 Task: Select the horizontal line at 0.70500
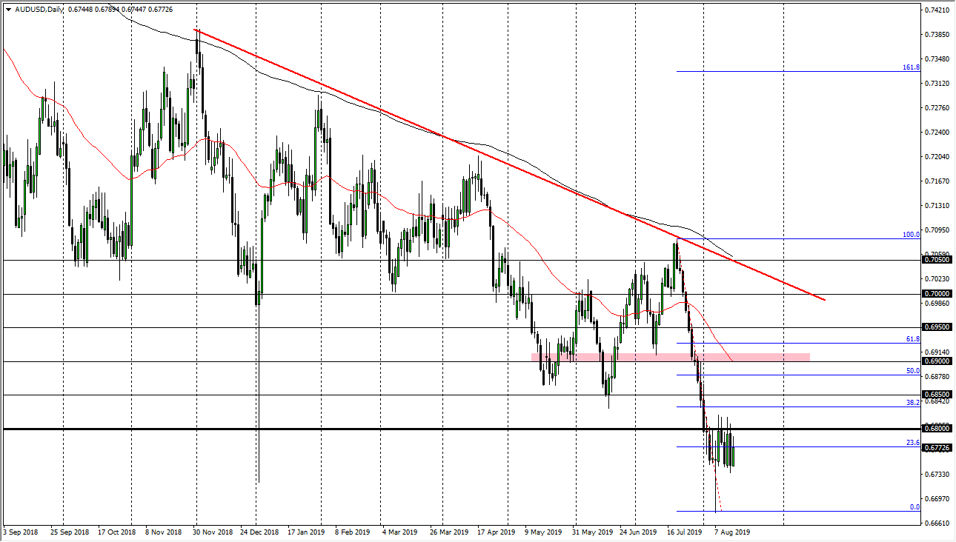[371, 260]
